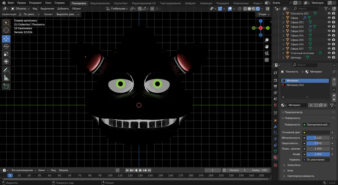Screen dimensions: 338x185
Task: Select the Move tool
Action: click(6, 39)
